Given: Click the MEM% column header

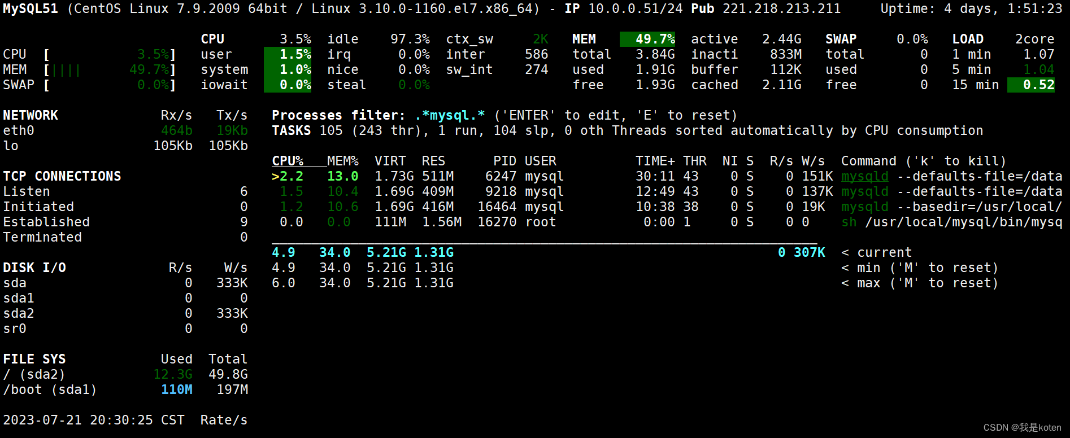Looking at the screenshot, I should [343, 161].
